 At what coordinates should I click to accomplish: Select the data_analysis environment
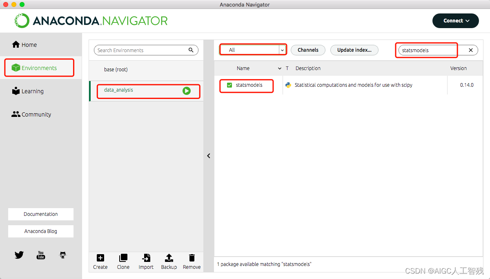pyautogui.click(x=146, y=91)
